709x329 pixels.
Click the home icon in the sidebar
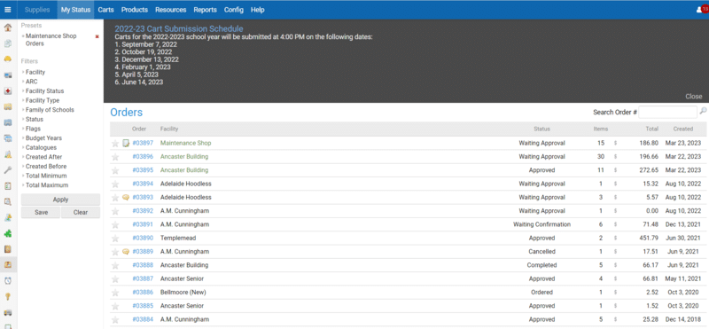point(8,28)
